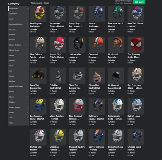Select the Los Angeles Rams helmet thumbnail
162x160 pixels.
click(x=38, y=106)
